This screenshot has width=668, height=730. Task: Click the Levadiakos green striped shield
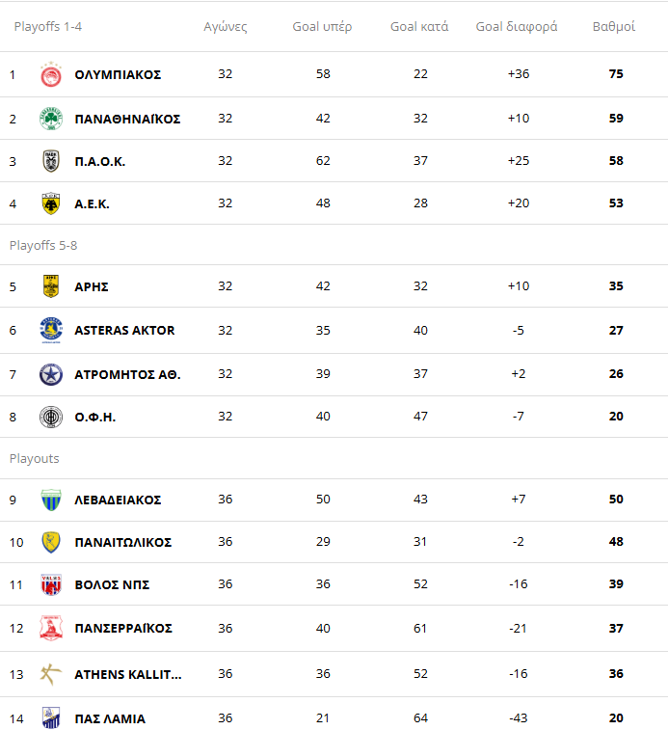(51, 500)
